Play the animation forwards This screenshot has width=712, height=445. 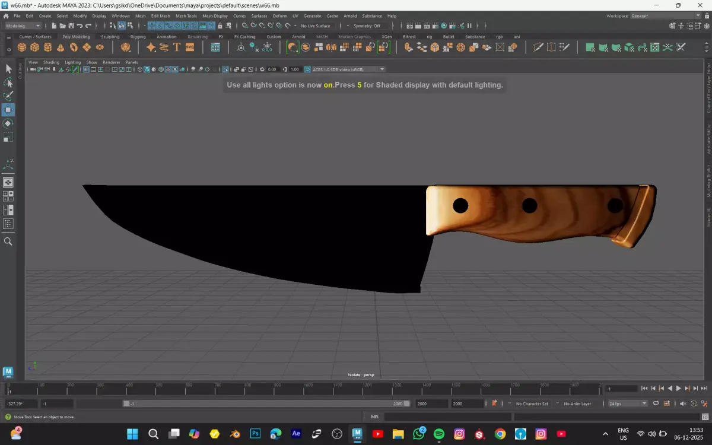(678, 388)
